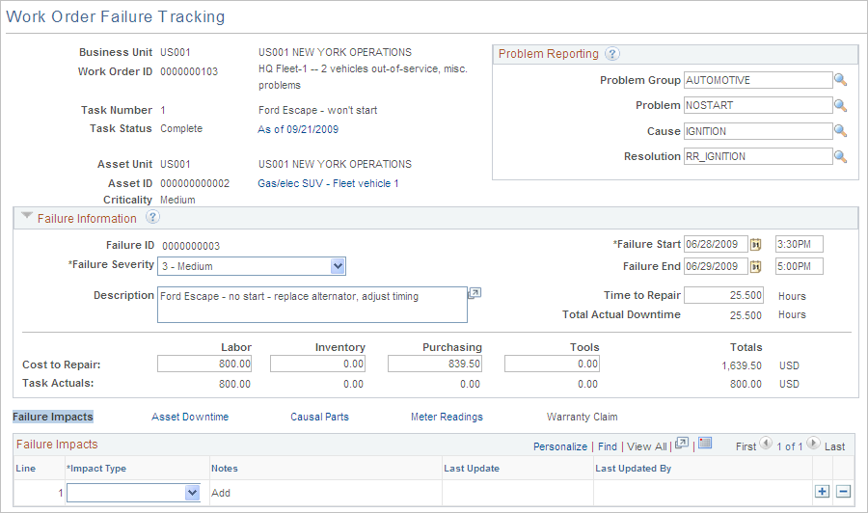Viewport: 868px width, 513px height.
Task: Open Failure Impacts grid in new window icon
Action: point(682,443)
